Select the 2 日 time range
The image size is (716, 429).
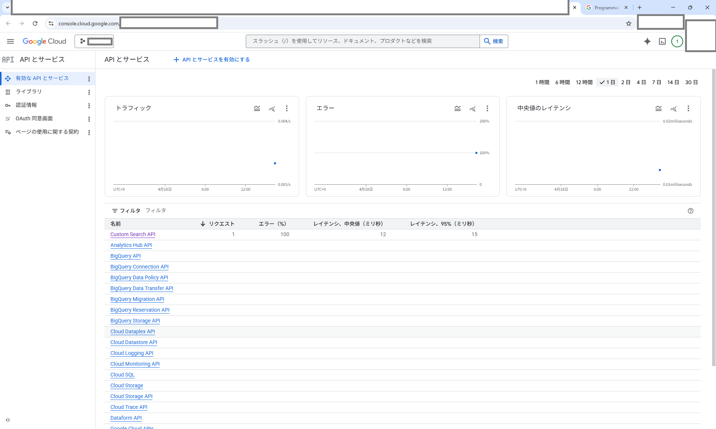tap(626, 82)
